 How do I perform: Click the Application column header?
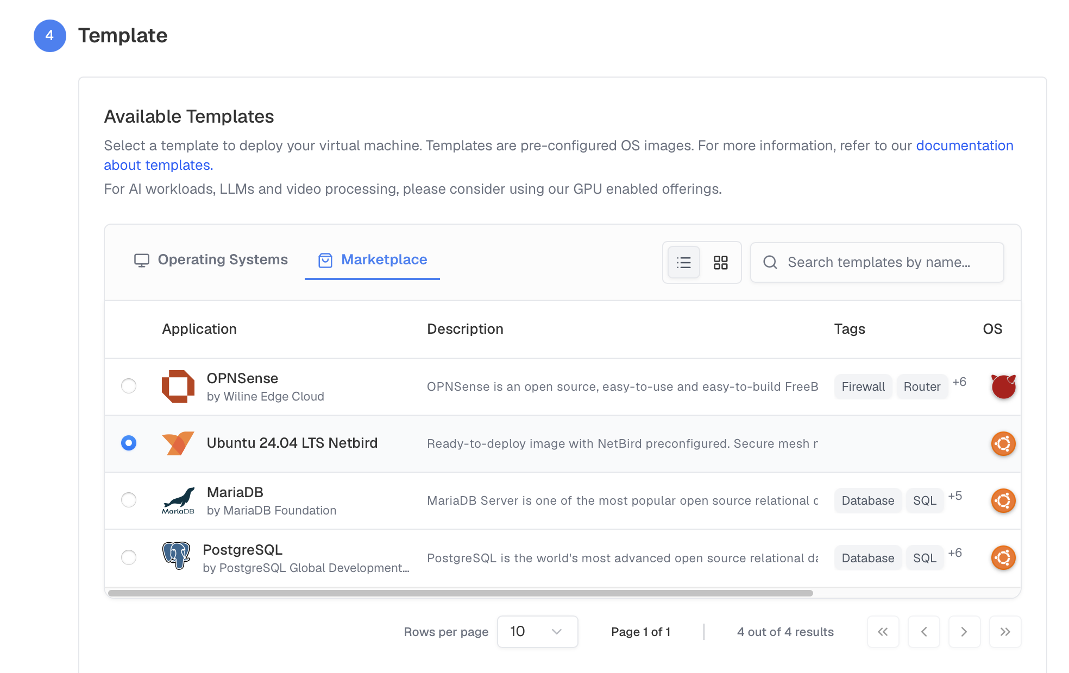point(199,329)
